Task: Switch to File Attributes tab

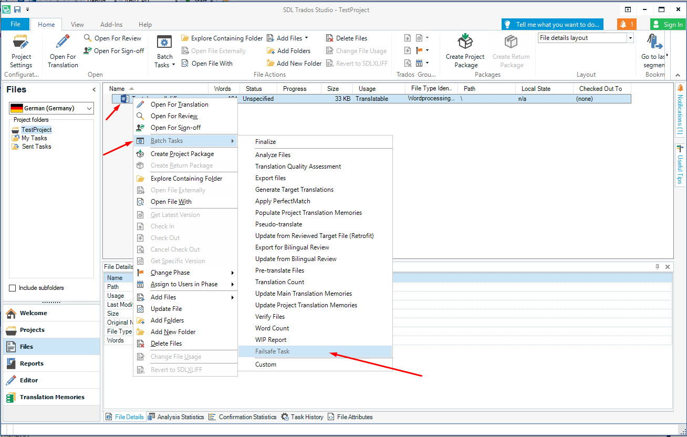Action: pos(350,417)
